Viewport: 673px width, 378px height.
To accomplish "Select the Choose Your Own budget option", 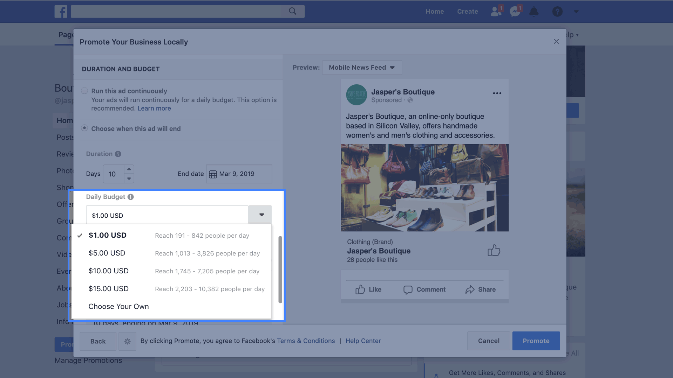I will [x=171, y=307].
